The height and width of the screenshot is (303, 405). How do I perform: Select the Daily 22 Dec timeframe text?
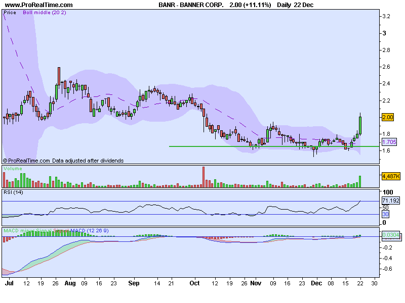click(295, 5)
